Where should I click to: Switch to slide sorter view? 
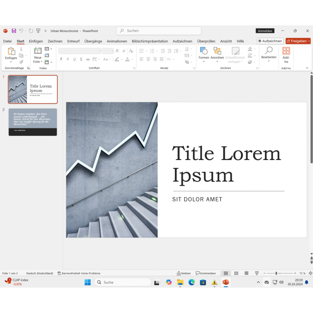(236, 273)
